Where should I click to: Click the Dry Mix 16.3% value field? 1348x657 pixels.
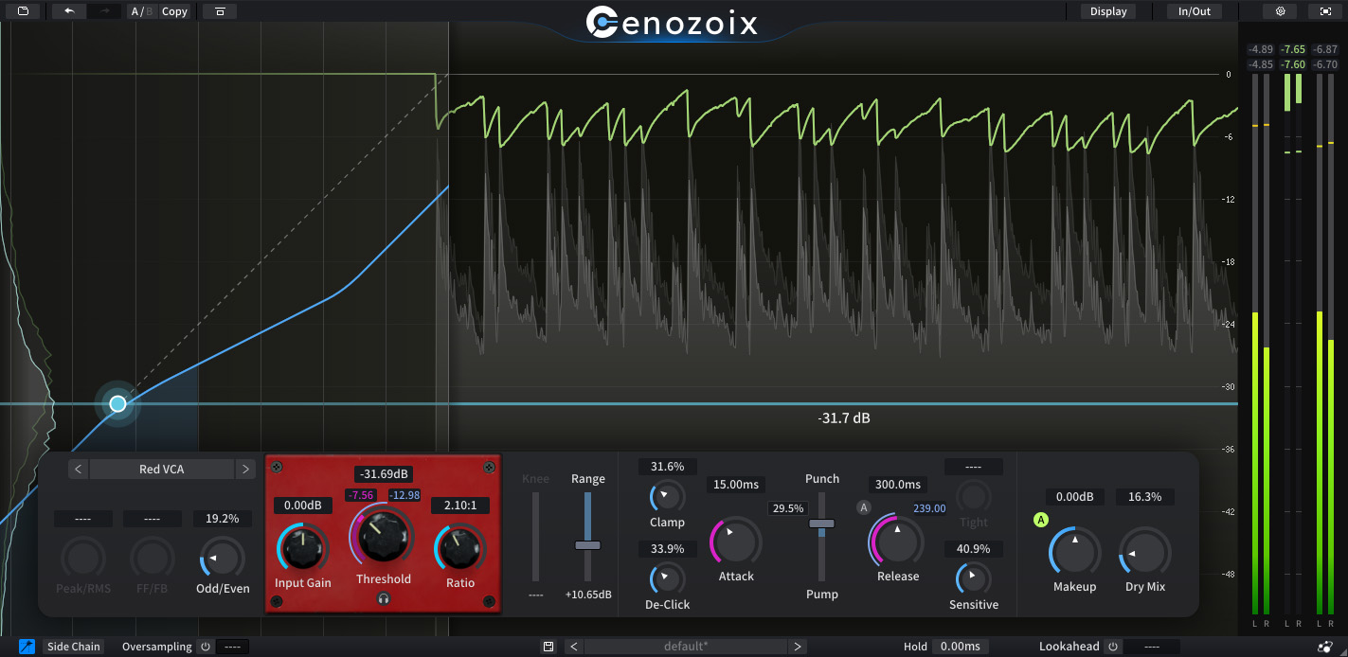[x=1144, y=497]
